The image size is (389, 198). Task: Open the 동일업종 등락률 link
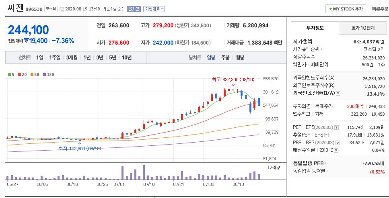(x=310, y=171)
